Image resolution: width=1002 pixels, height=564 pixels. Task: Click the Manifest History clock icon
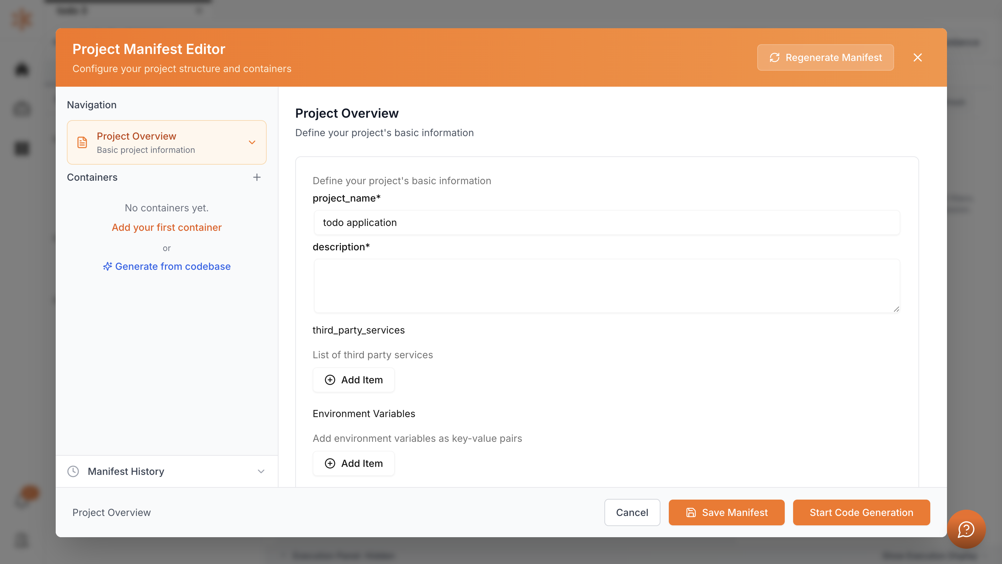(x=73, y=471)
